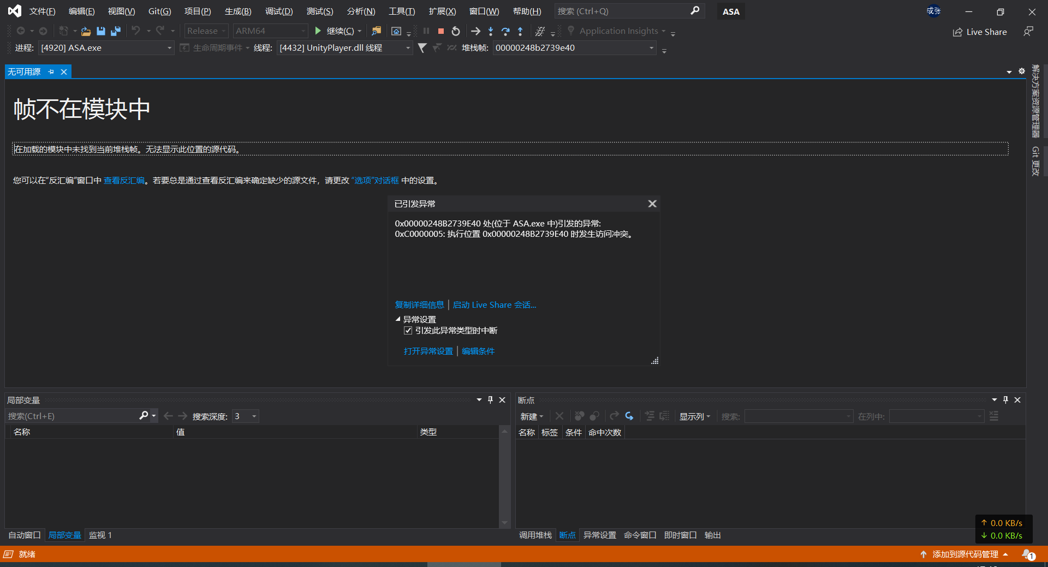Pin the 无可用源 document tab
The image size is (1048, 567).
[51, 71]
